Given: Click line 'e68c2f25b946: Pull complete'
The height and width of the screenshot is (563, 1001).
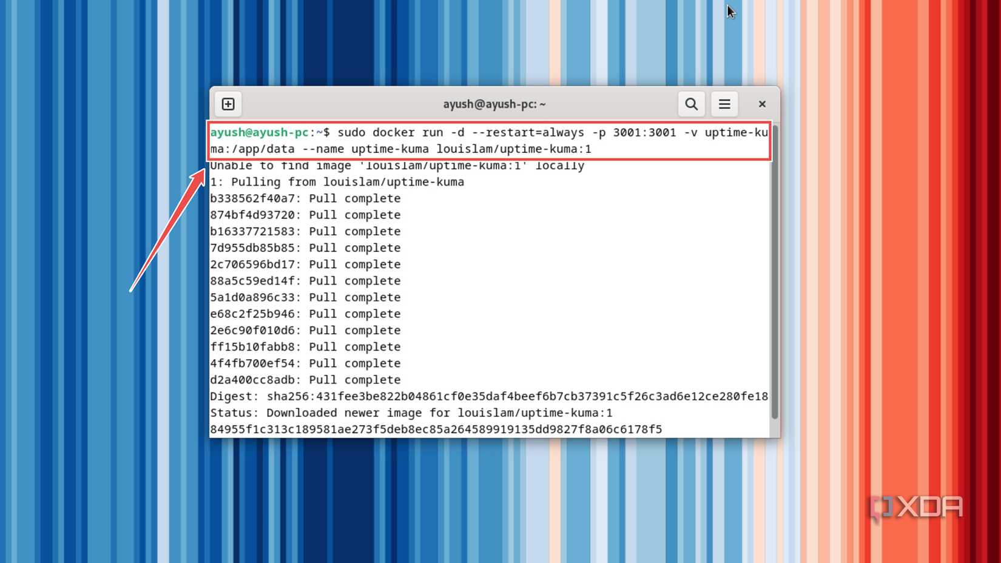Looking at the screenshot, I should click(x=305, y=314).
